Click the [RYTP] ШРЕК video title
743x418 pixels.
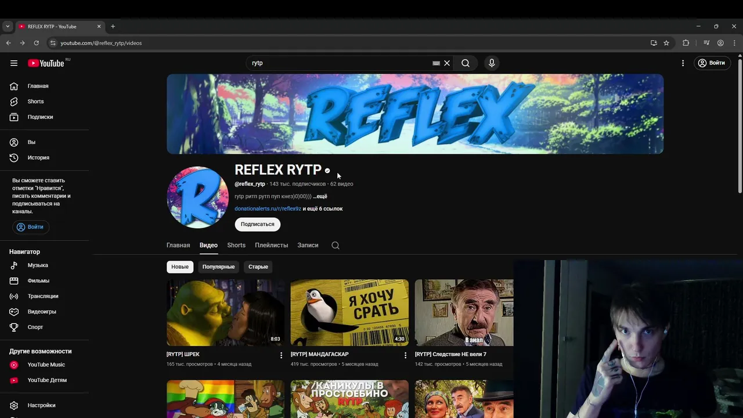(x=183, y=354)
